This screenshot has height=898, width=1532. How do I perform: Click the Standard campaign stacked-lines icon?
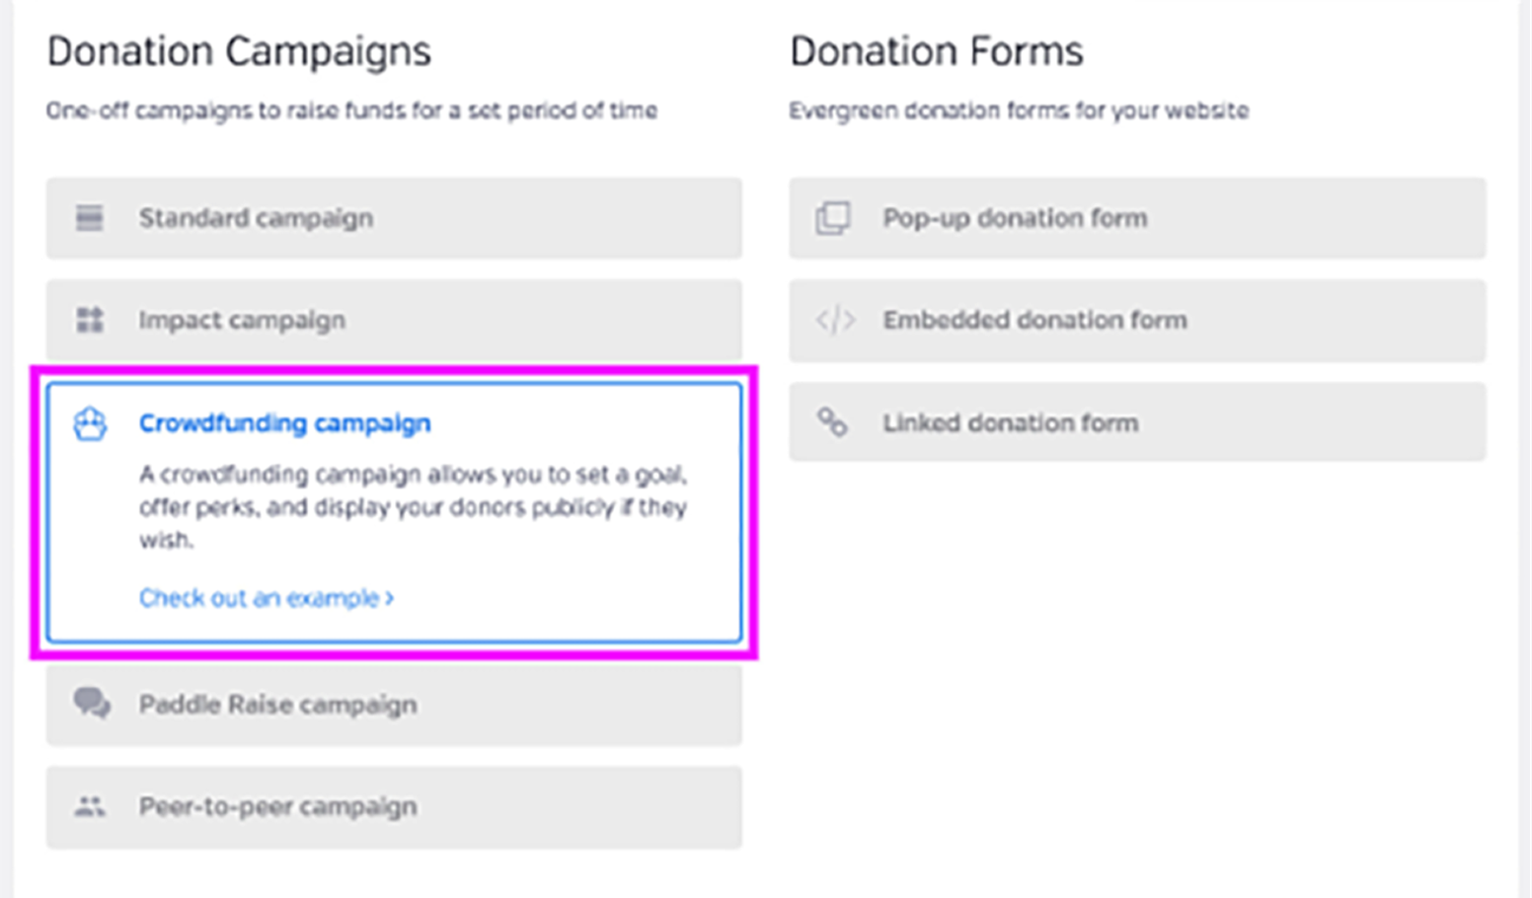pos(90,218)
